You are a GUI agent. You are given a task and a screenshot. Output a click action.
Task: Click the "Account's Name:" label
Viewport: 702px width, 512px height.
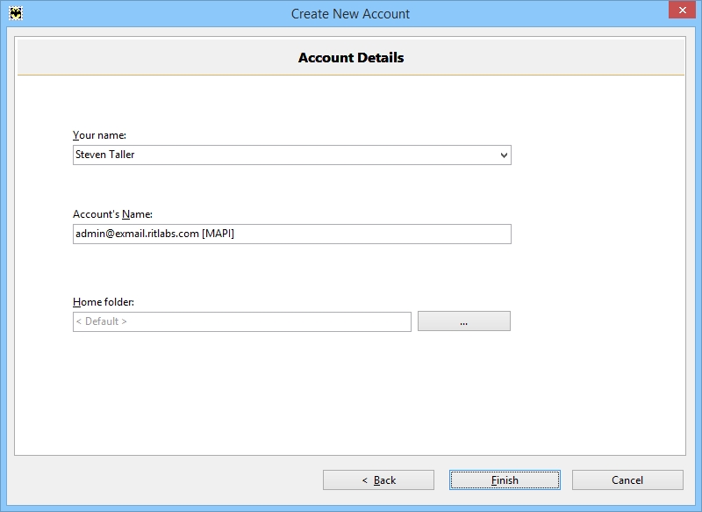(112, 213)
